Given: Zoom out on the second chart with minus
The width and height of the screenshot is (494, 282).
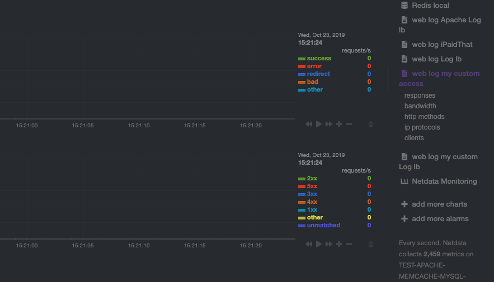Looking at the screenshot, I should tap(349, 244).
